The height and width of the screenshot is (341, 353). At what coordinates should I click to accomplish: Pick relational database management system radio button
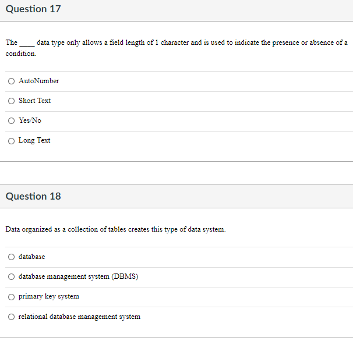pos(11,317)
